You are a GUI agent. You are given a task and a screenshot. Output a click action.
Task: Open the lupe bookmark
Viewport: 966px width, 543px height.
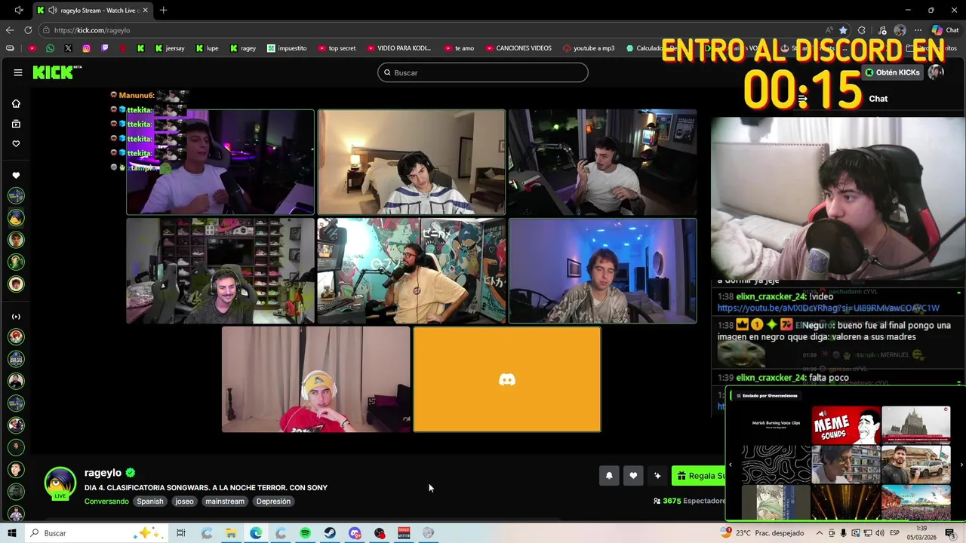point(207,48)
